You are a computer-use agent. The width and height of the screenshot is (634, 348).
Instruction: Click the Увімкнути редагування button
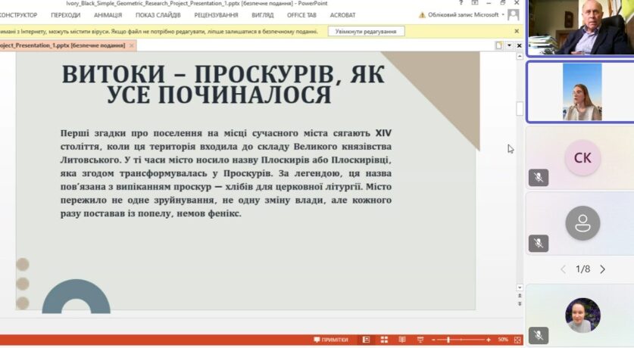pyautogui.click(x=366, y=31)
